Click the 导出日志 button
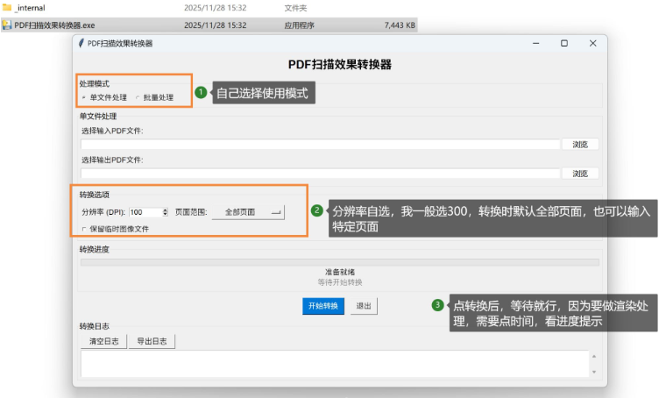Screen dimensions: 666x398 click(x=152, y=341)
